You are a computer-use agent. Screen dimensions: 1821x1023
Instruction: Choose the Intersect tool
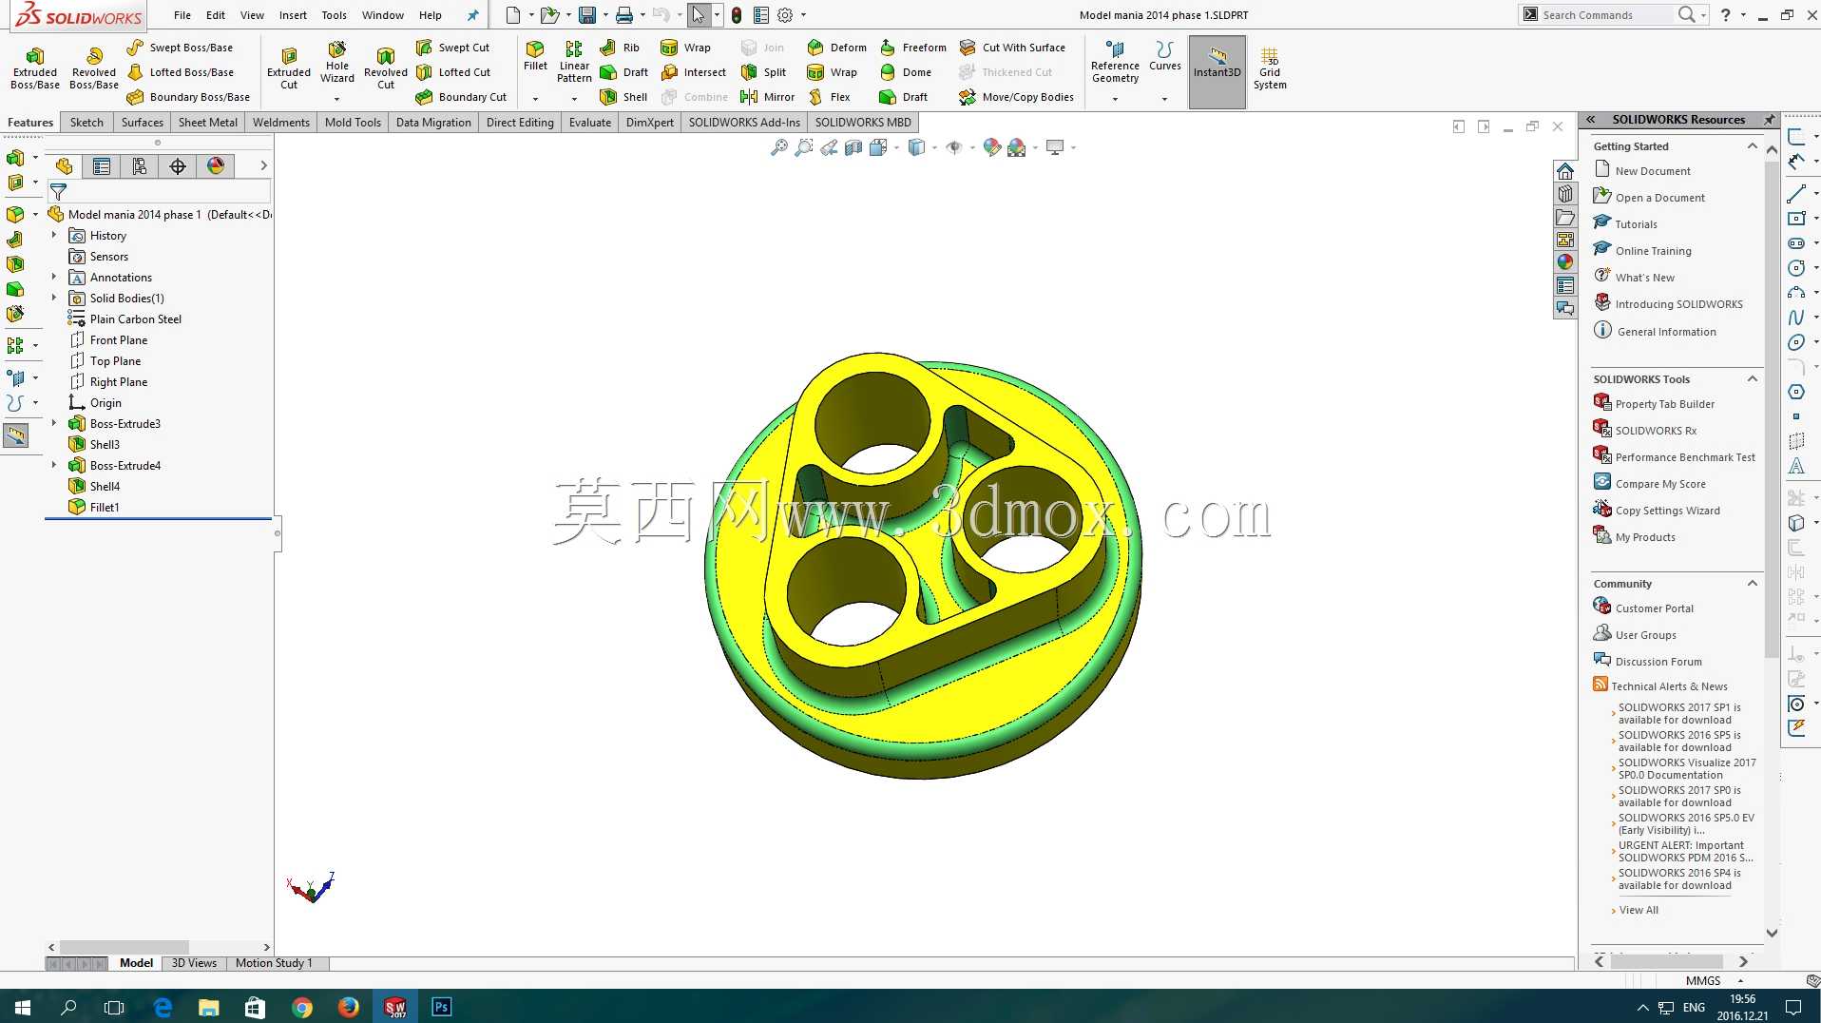(694, 72)
